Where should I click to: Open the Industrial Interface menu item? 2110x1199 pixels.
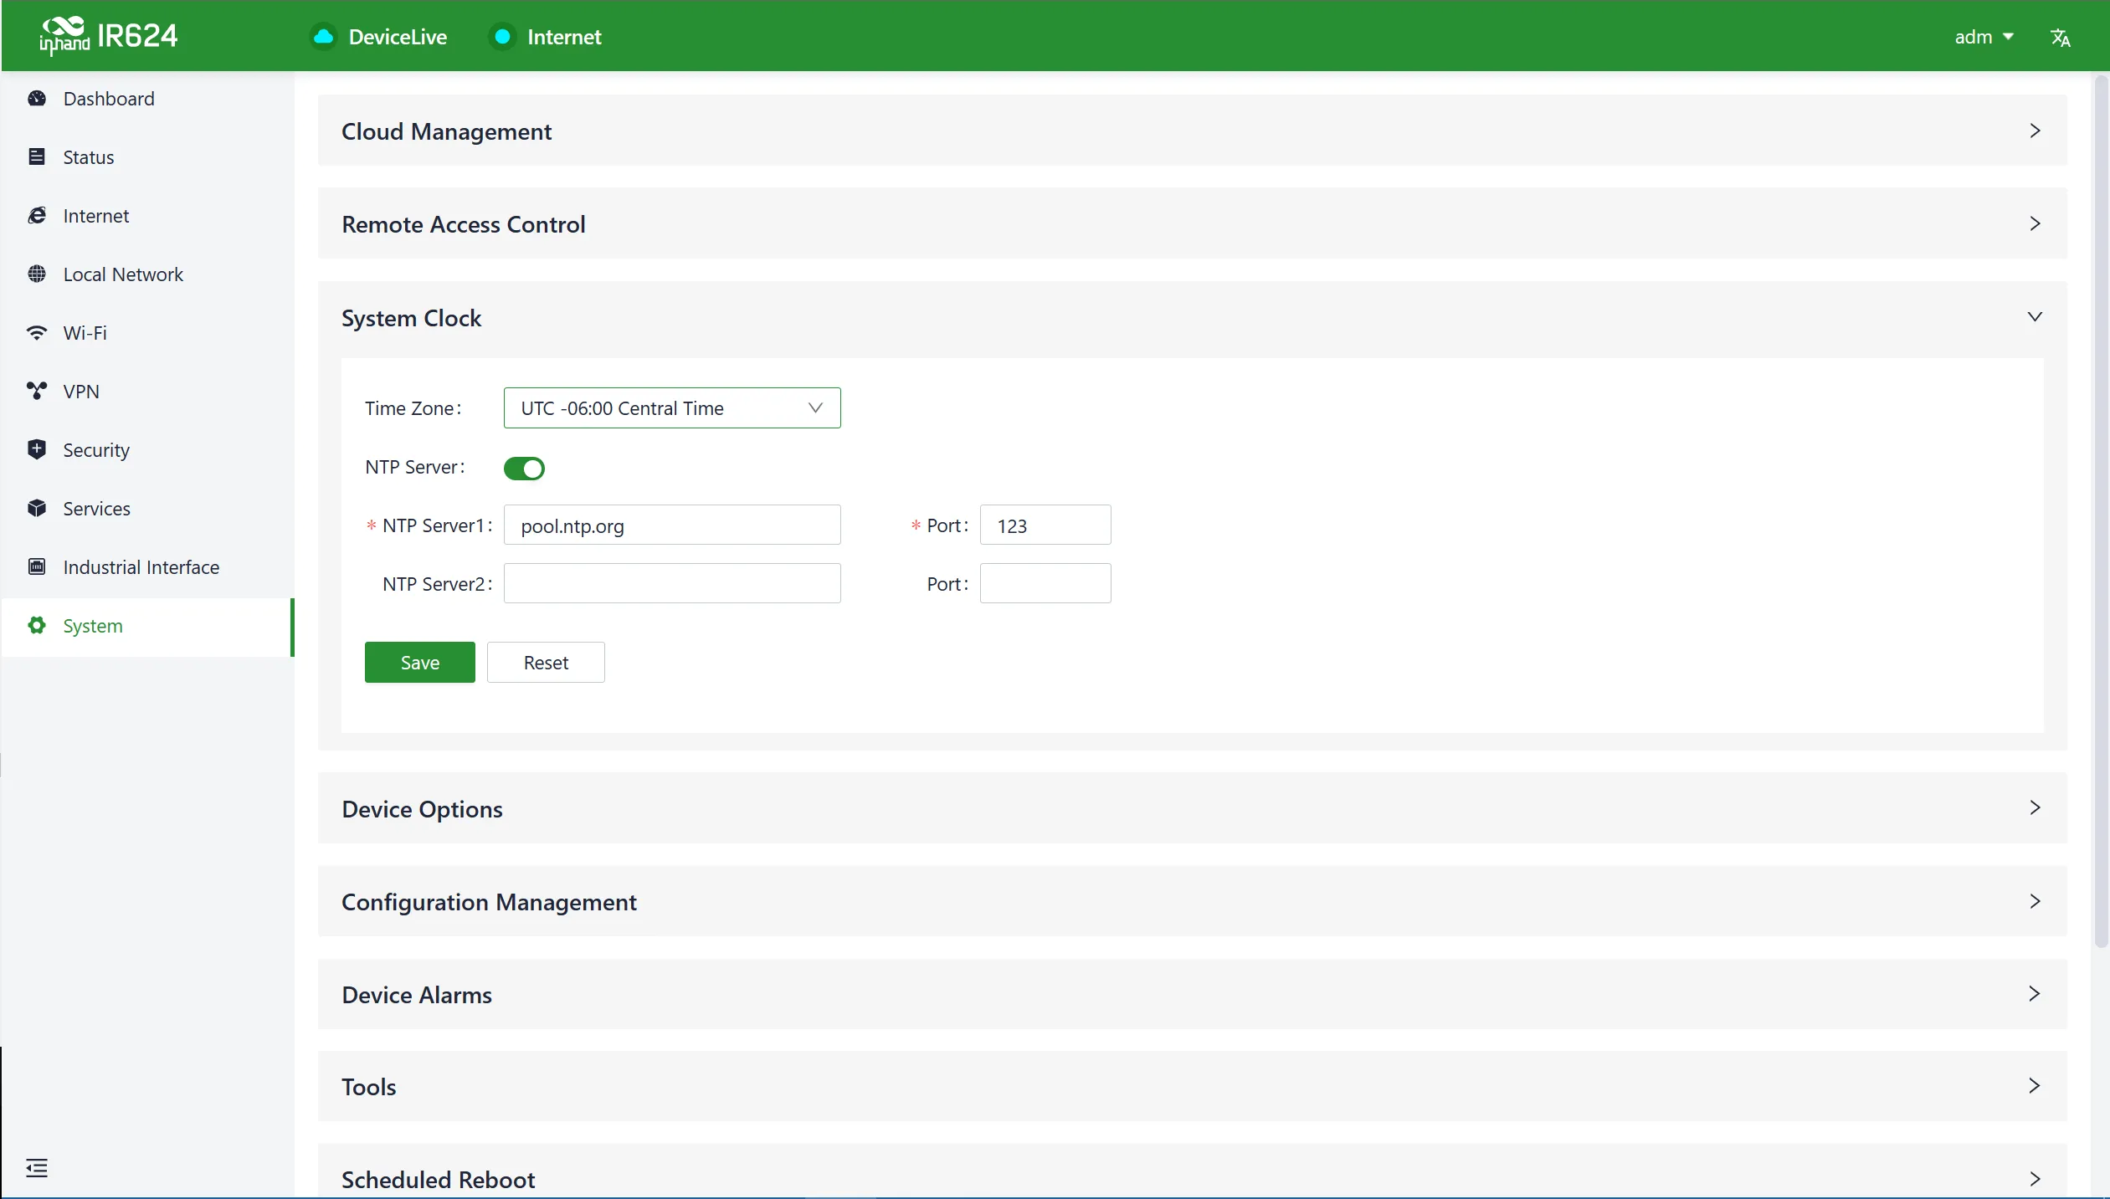point(147,567)
